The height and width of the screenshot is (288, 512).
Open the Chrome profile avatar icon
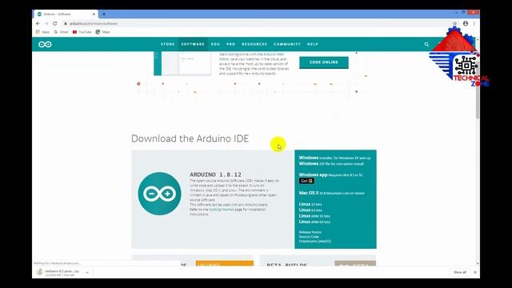point(466,23)
